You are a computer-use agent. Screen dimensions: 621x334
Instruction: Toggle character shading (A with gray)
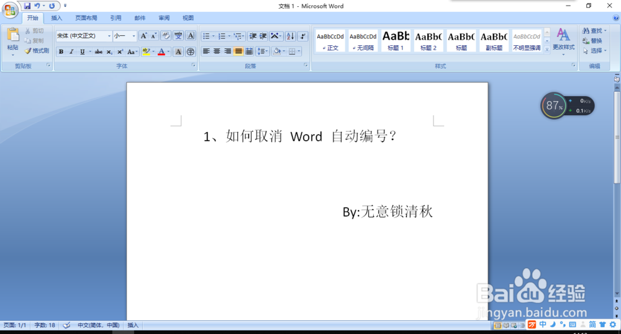tap(178, 52)
